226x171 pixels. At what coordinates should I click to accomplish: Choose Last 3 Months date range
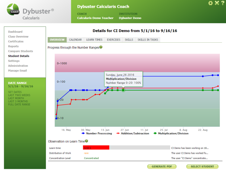(18, 101)
